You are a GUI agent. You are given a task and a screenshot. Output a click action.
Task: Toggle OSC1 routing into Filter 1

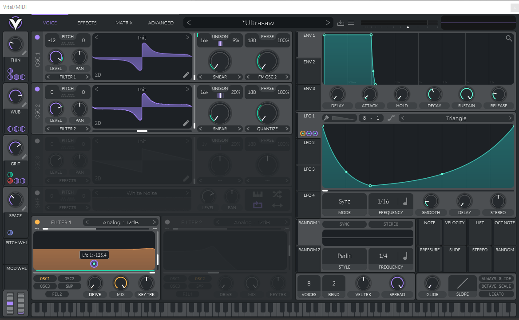(45, 279)
